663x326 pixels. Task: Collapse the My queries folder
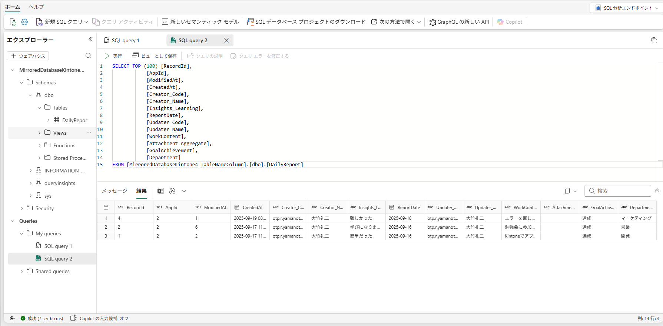click(21, 233)
